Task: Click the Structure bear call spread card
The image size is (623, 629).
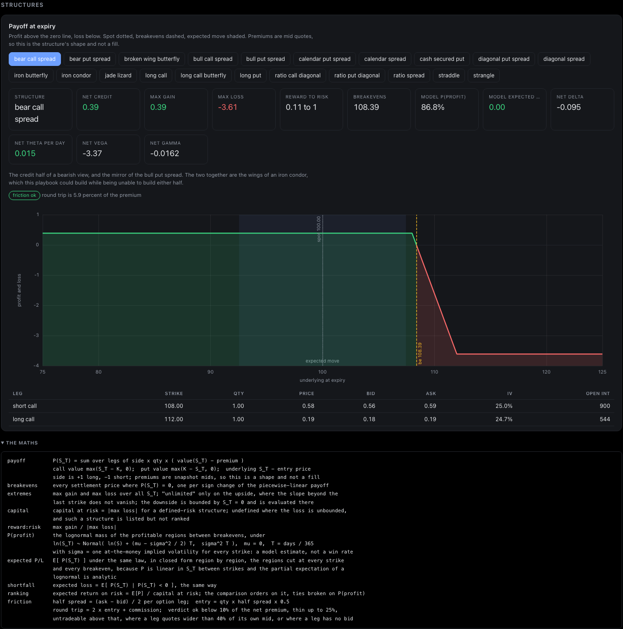Action: coord(40,109)
